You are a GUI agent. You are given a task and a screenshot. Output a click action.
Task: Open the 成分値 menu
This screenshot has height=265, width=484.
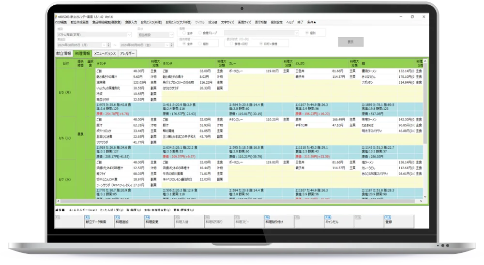[212, 22]
